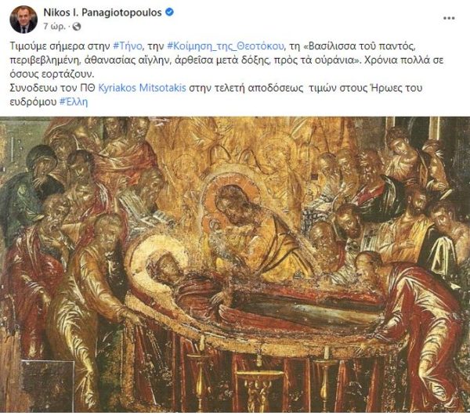The image size is (470, 419).
Task: Click the dark label patch in painting corner
Action: 48,386
